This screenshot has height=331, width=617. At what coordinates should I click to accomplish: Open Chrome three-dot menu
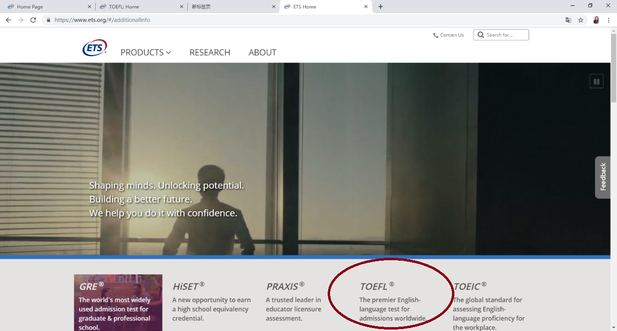point(609,20)
